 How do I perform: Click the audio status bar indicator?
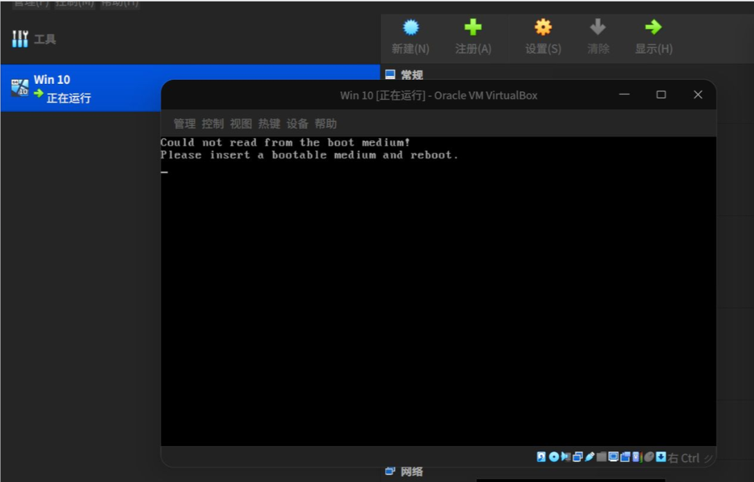[566, 456]
